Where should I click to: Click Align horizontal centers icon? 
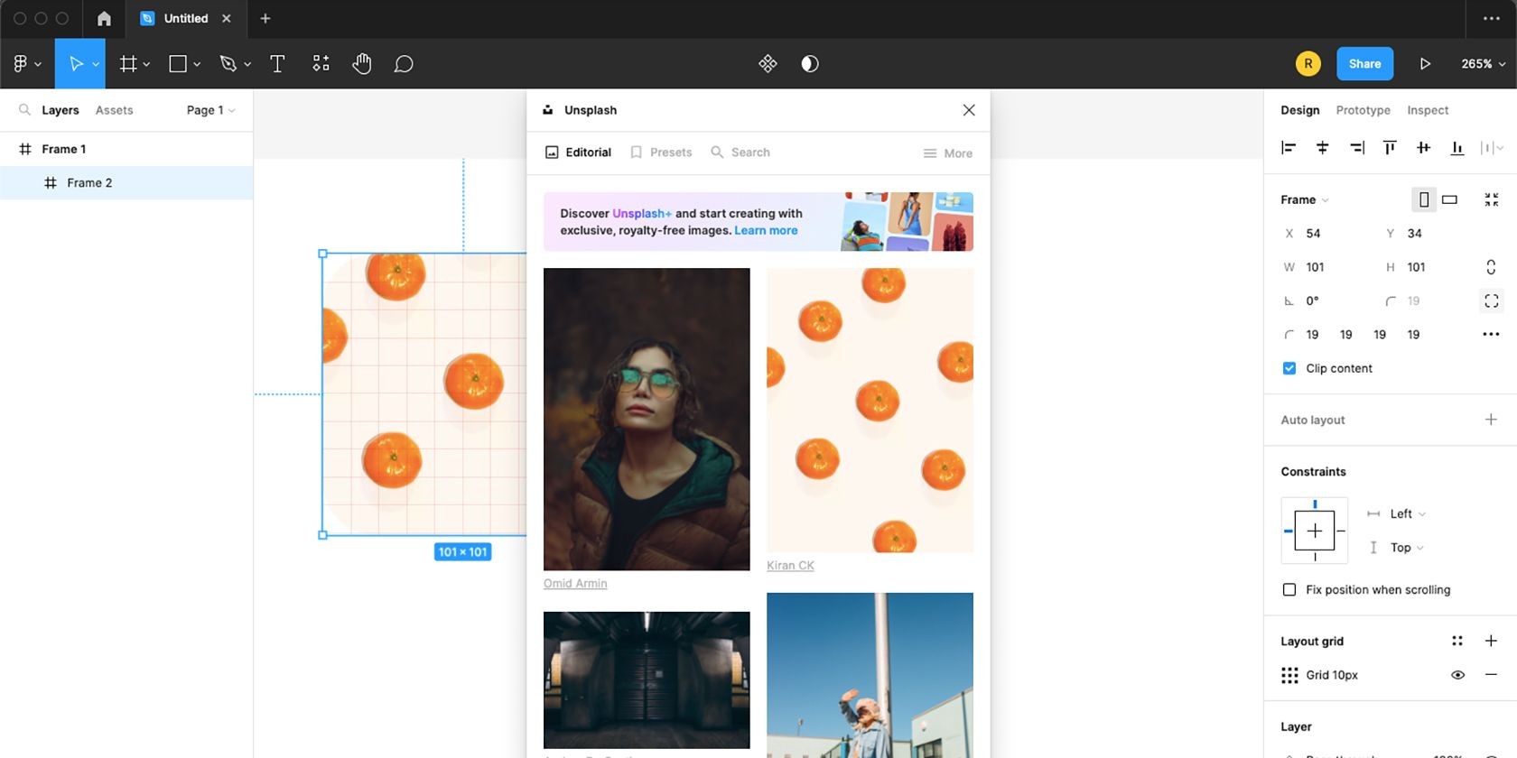click(1322, 147)
